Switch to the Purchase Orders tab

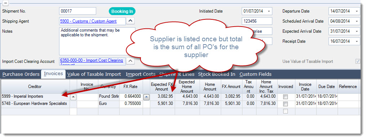[x=21, y=74]
